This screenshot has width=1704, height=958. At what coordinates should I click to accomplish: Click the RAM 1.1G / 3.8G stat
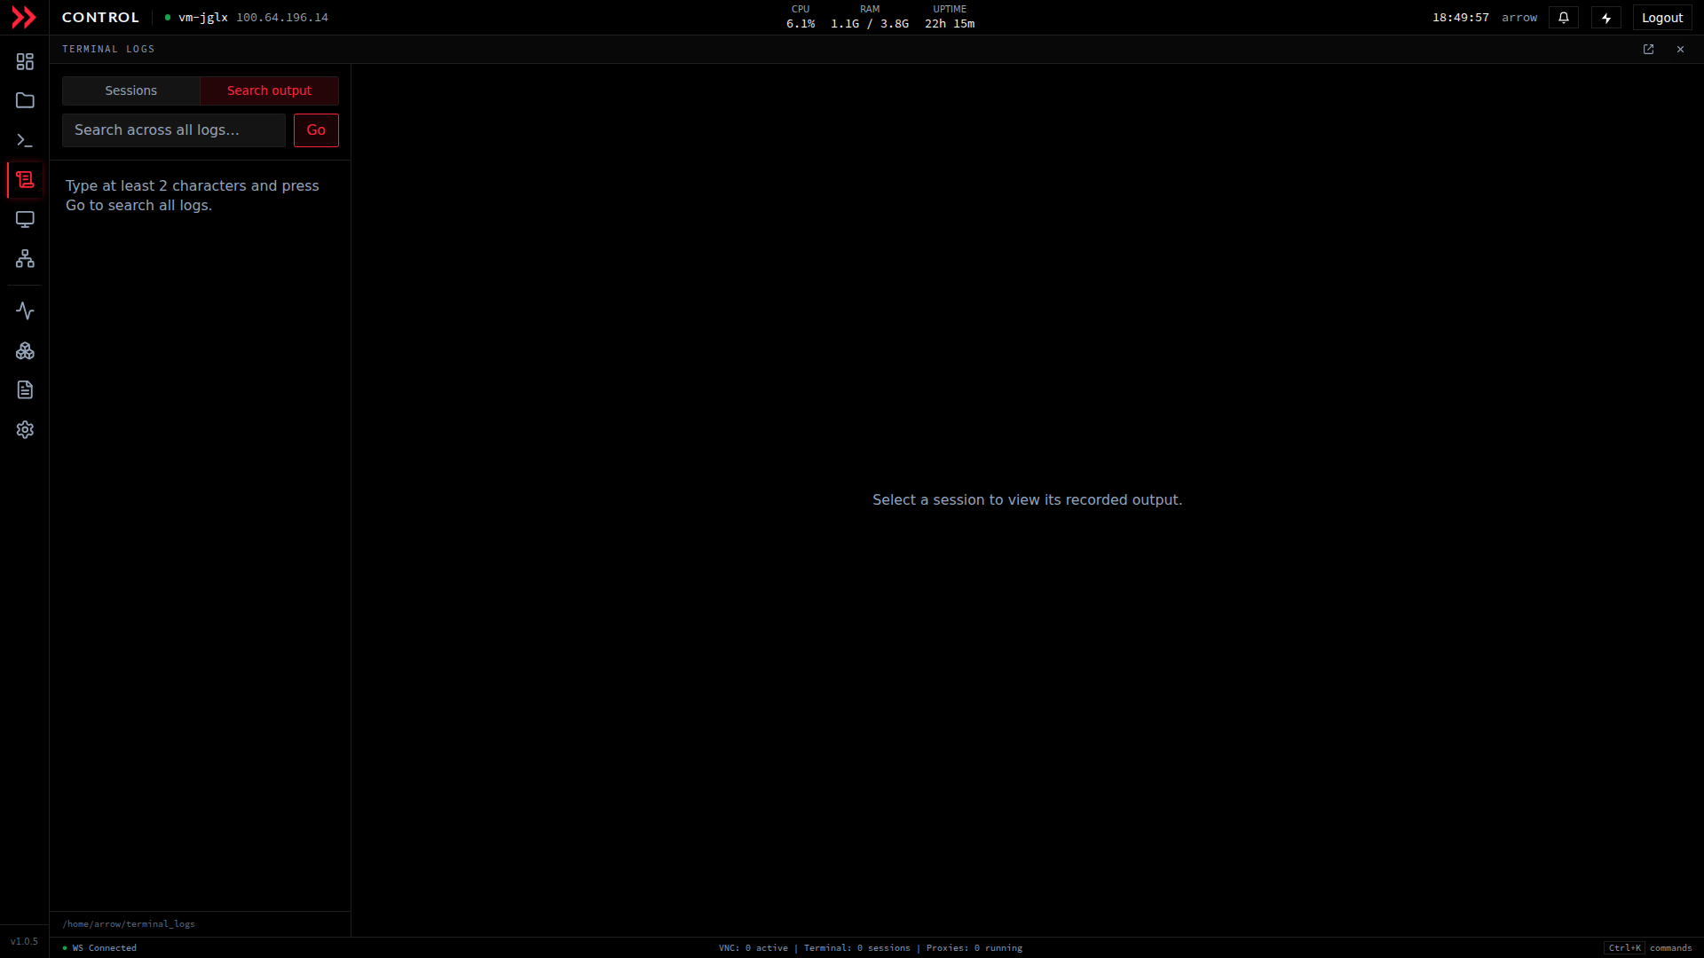coord(870,17)
